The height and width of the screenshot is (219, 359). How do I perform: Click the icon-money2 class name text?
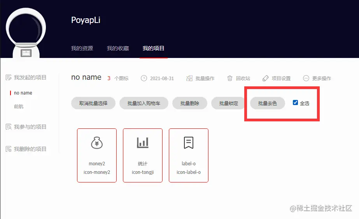97,172
